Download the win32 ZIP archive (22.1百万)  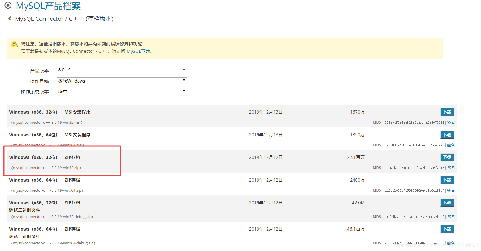click(x=447, y=157)
